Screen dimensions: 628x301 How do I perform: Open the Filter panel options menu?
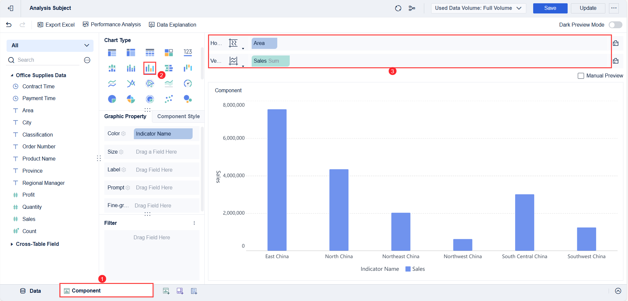point(194,223)
